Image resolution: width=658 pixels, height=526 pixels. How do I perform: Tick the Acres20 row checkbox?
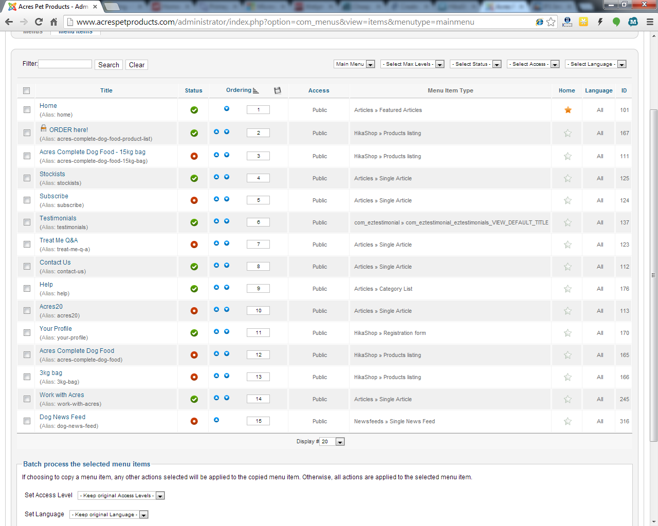(27, 311)
